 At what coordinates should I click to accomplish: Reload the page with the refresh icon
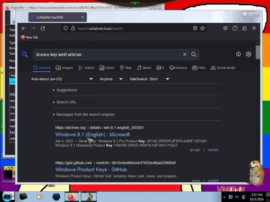(x=43, y=28)
